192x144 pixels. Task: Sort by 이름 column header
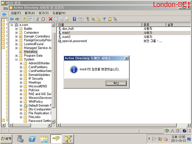99,25
